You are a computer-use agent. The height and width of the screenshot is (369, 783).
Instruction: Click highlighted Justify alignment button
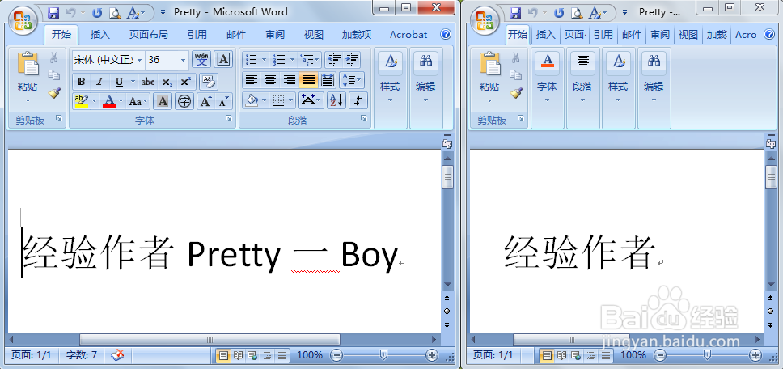[x=309, y=79]
